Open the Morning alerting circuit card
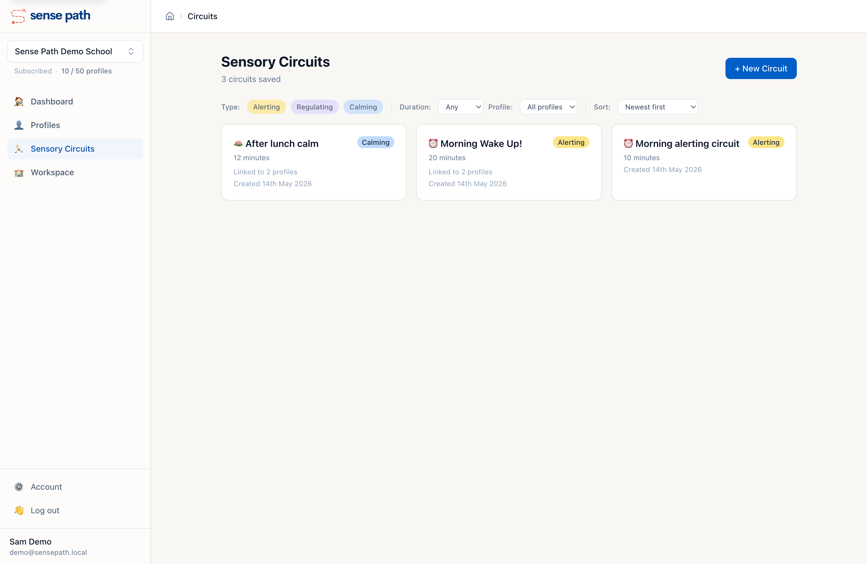Screen dimensions: 867x564 pyautogui.click(x=704, y=162)
